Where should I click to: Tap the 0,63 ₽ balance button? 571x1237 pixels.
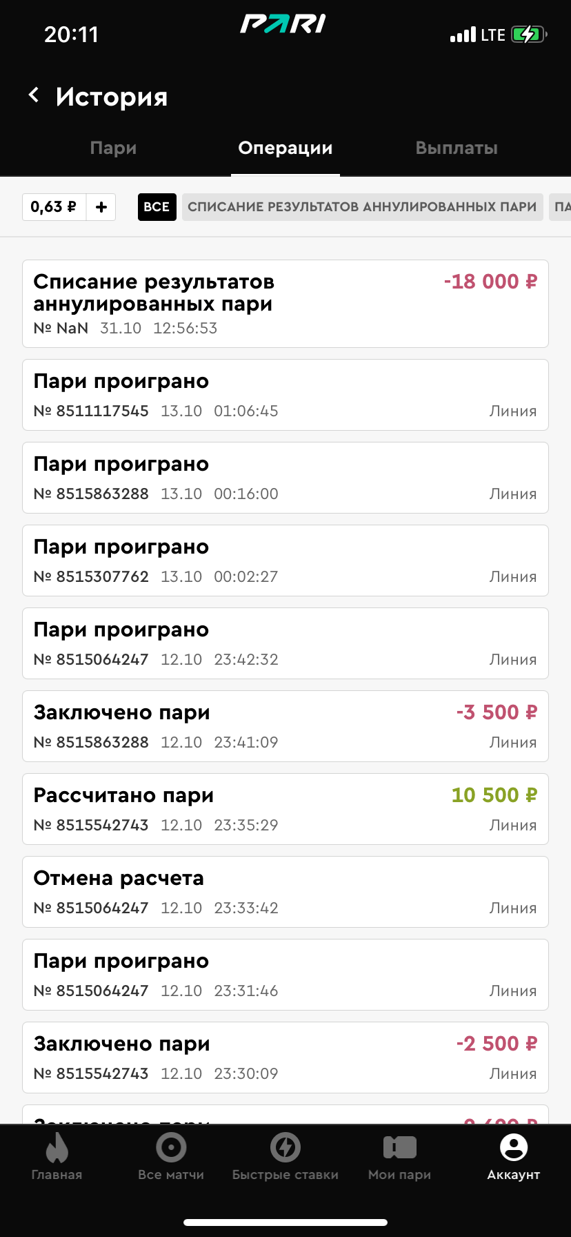coord(54,207)
